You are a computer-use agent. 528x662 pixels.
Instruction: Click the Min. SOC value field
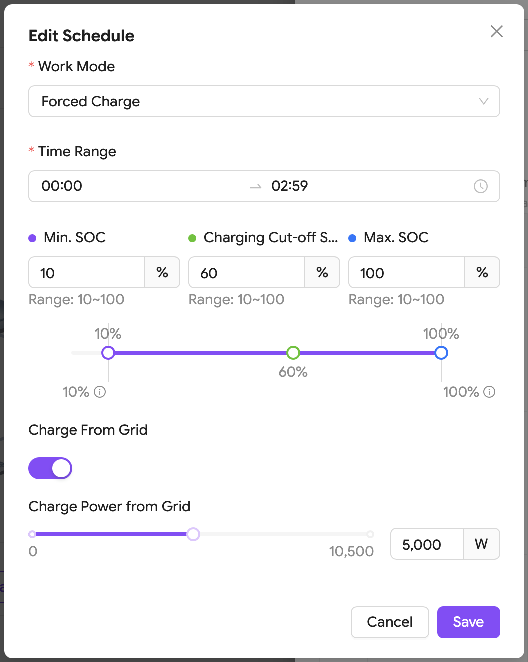coord(87,273)
